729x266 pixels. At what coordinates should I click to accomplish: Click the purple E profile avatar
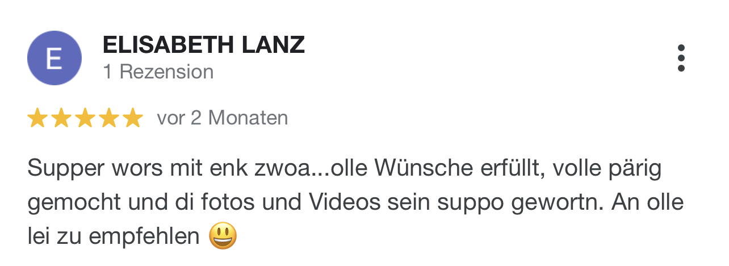pyautogui.click(x=55, y=58)
